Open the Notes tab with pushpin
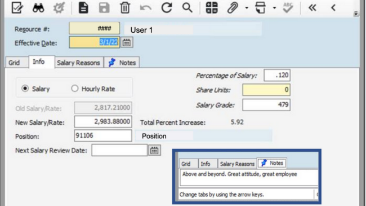Viewport: 366px width, 206px height. 122,63
